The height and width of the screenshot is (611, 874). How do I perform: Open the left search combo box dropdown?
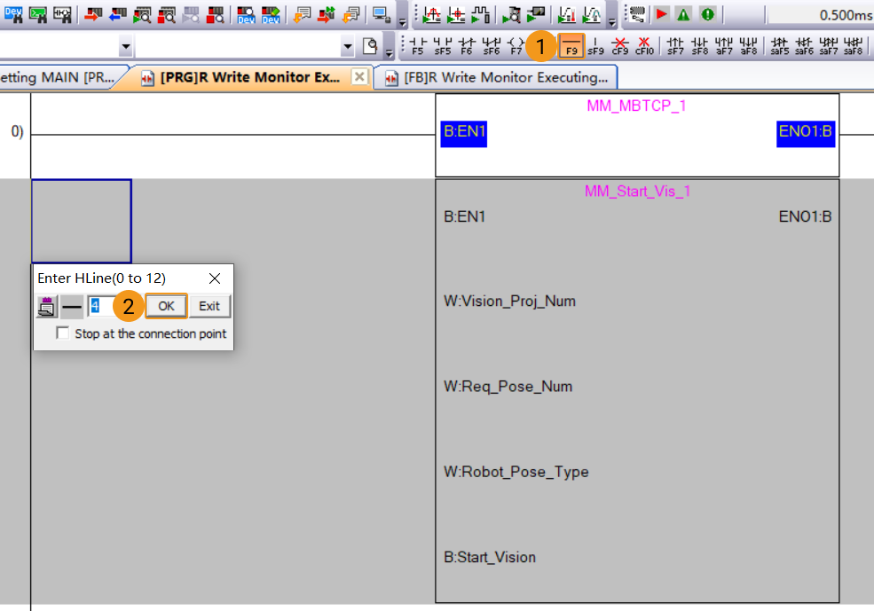(124, 47)
